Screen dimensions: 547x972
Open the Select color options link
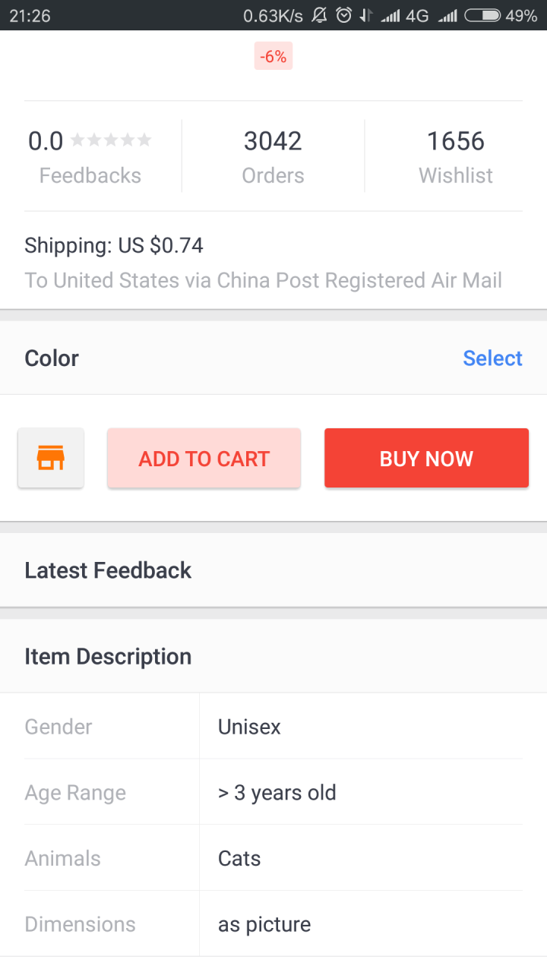(x=492, y=358)
